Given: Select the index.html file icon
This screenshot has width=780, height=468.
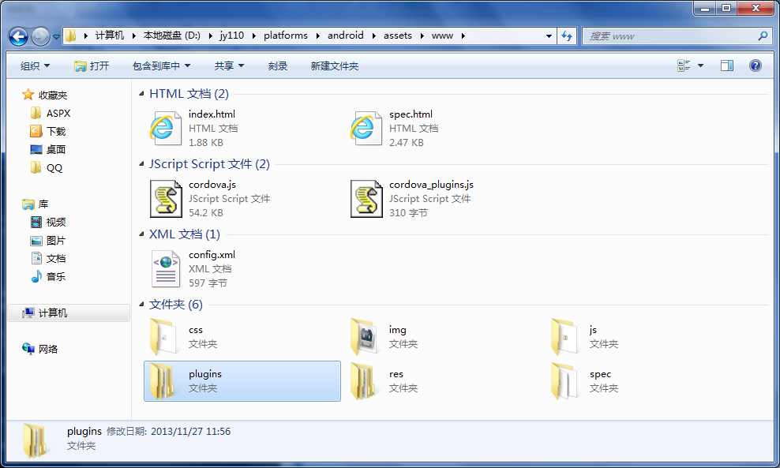Looking at the screenshot, I should 165,129.
